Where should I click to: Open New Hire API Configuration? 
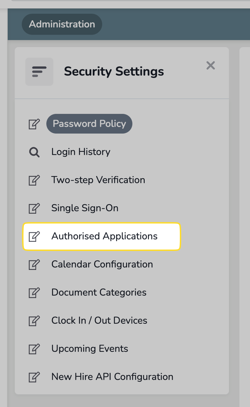[112, 377]
